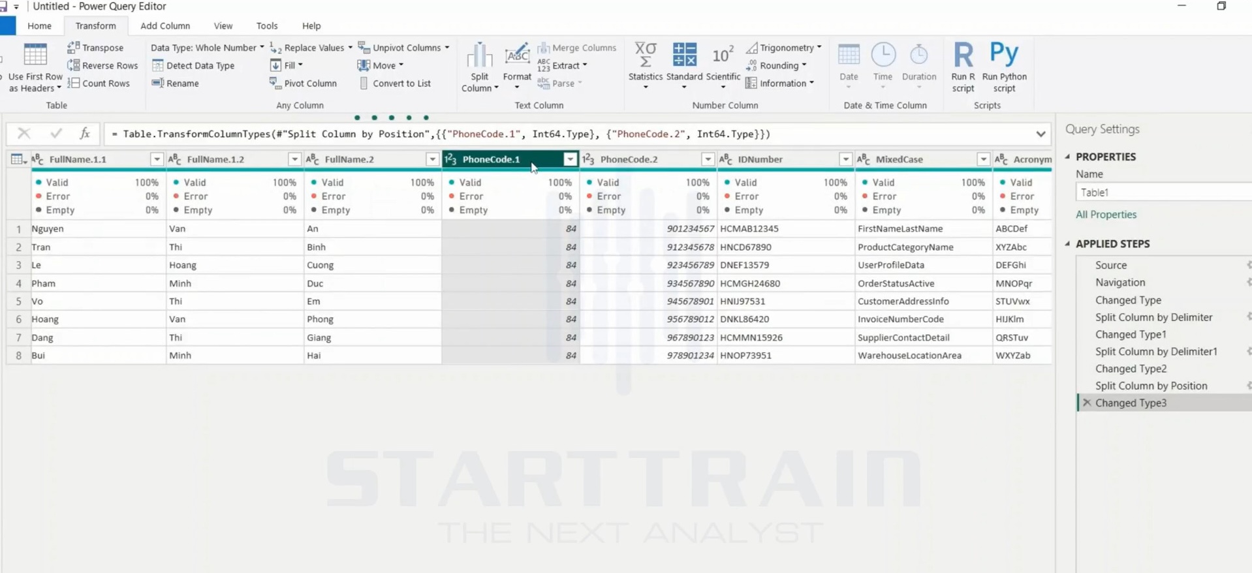Open the Format text column tool

tap(517, 67)
